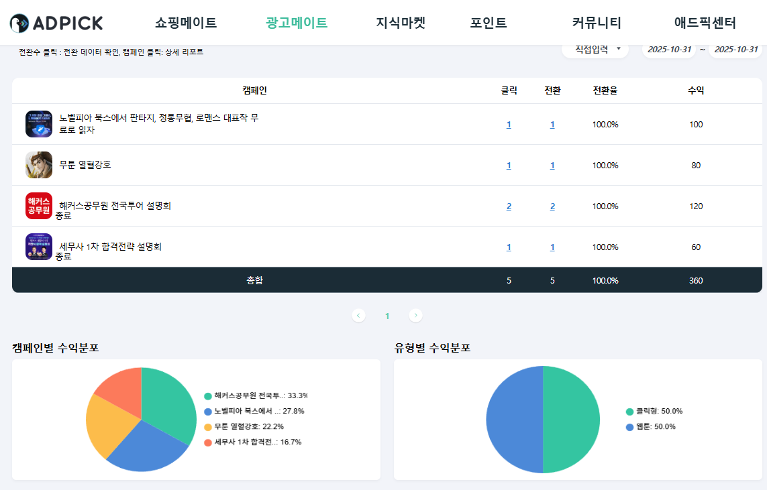Select page number 1 in pagination
Image resolution: width=767 pixels, height=490 pixels.
coord(387,316)
